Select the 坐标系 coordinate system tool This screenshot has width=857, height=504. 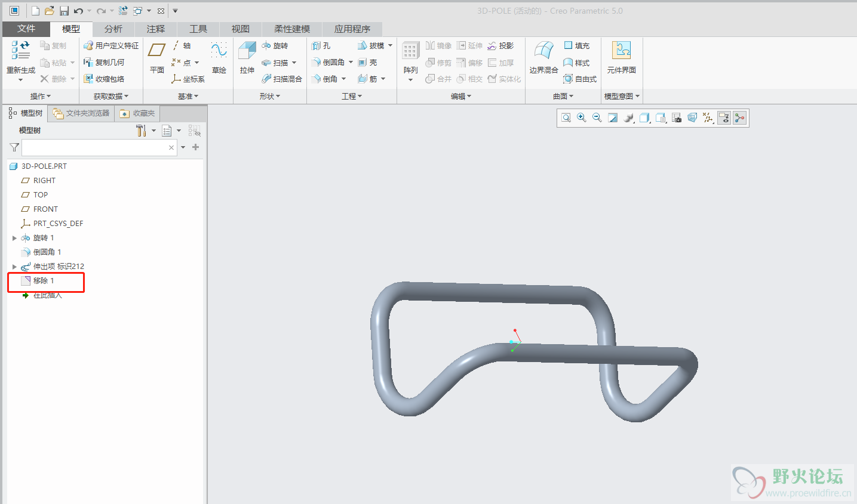point(188,79)
